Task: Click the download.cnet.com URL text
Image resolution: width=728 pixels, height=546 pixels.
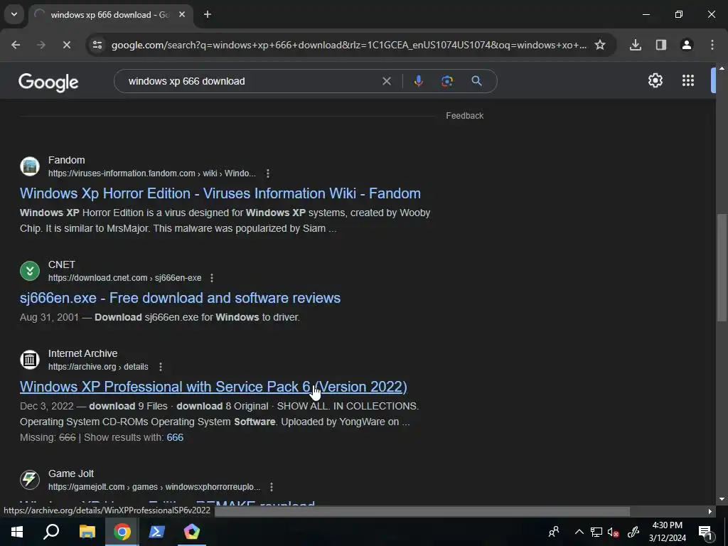Action: pyautogui.click(x=125, y=278)
